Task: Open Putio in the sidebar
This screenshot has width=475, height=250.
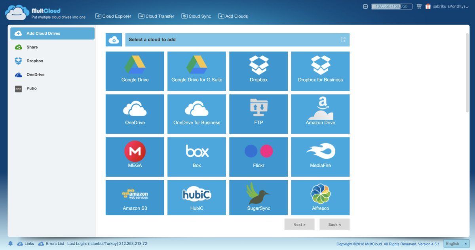Action: coord(32,88)
